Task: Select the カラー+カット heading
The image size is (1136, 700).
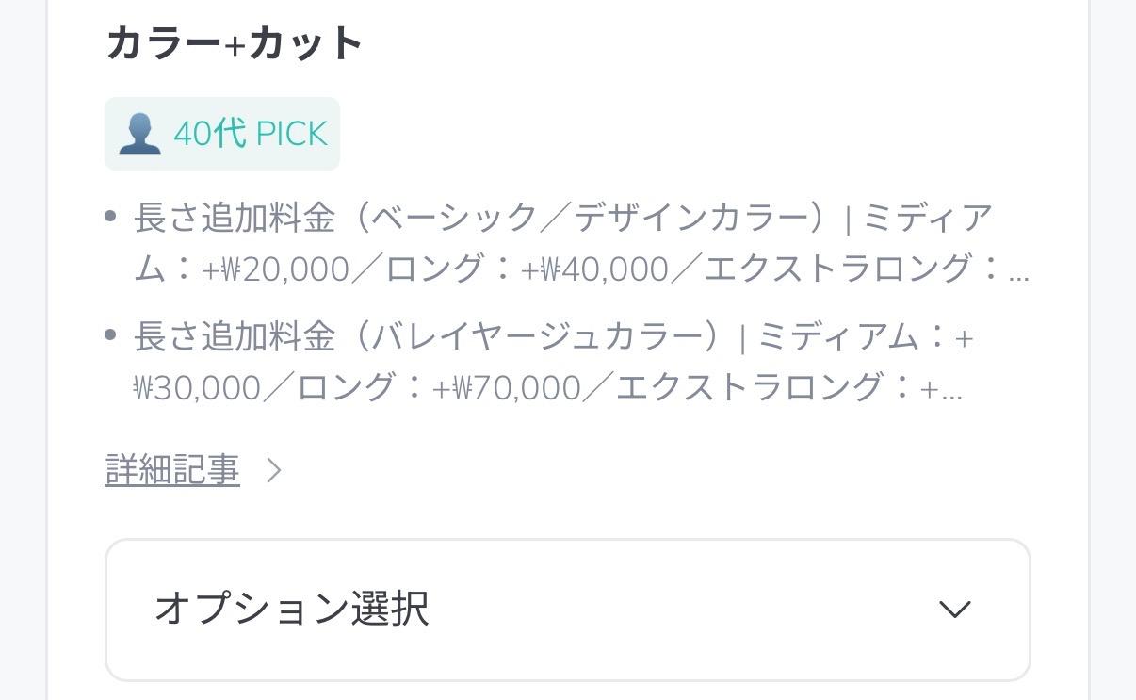Action: [x=234, y=43]
